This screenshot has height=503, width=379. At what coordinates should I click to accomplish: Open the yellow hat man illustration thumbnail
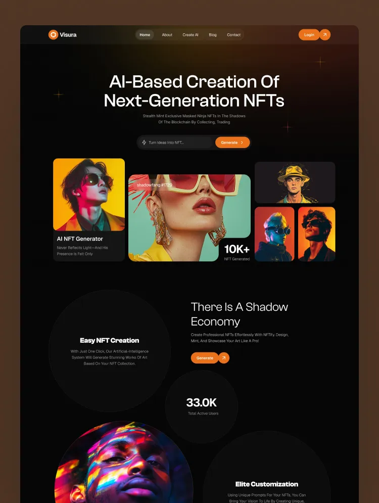(x=295, y=182)
